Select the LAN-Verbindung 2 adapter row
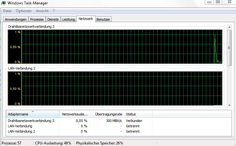This screenshot has height=146, width=236. tap(119, 131)
